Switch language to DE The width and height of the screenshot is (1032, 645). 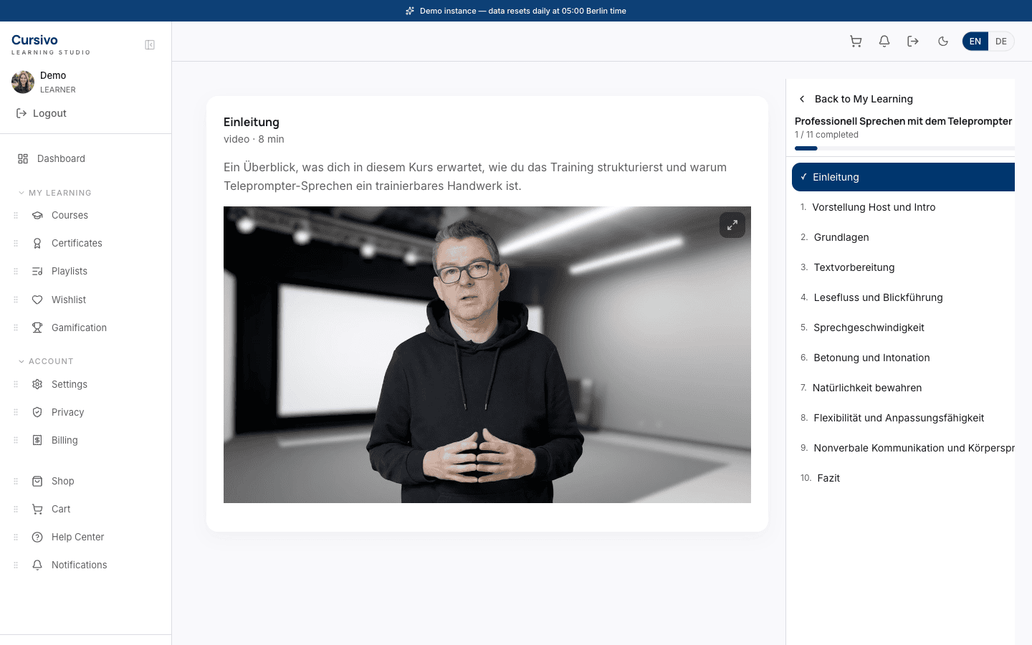click(1000, 41)
